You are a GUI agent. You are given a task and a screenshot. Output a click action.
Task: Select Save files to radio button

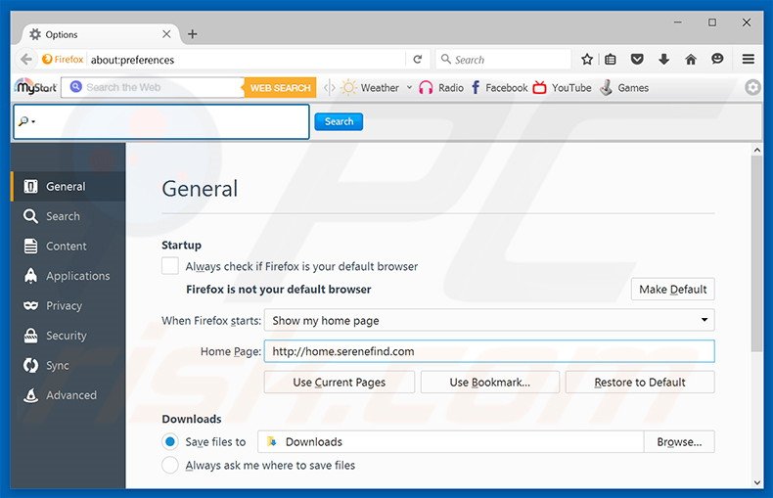[170, 442]
